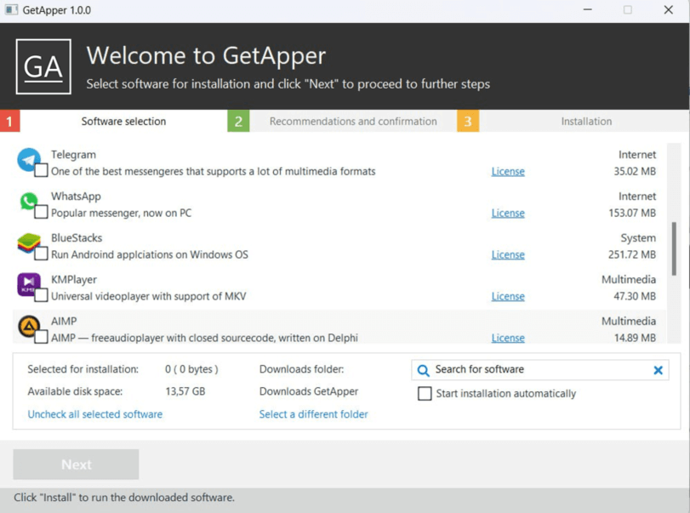Image resolution: width=690 pixels, height=513 pixels.
Task: Click the BlueStacks app icon
Action: (x=29, y=242)
